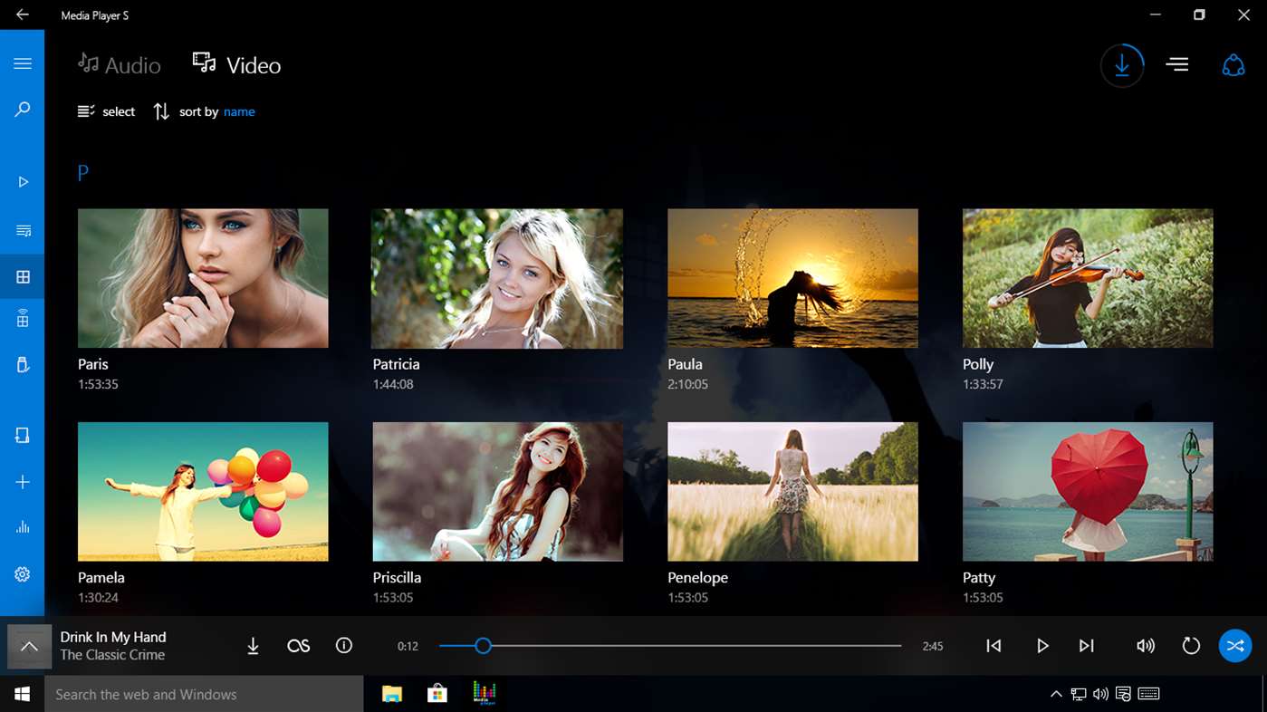
Task: Switch to the Video tab
Action: click(236, 64)
